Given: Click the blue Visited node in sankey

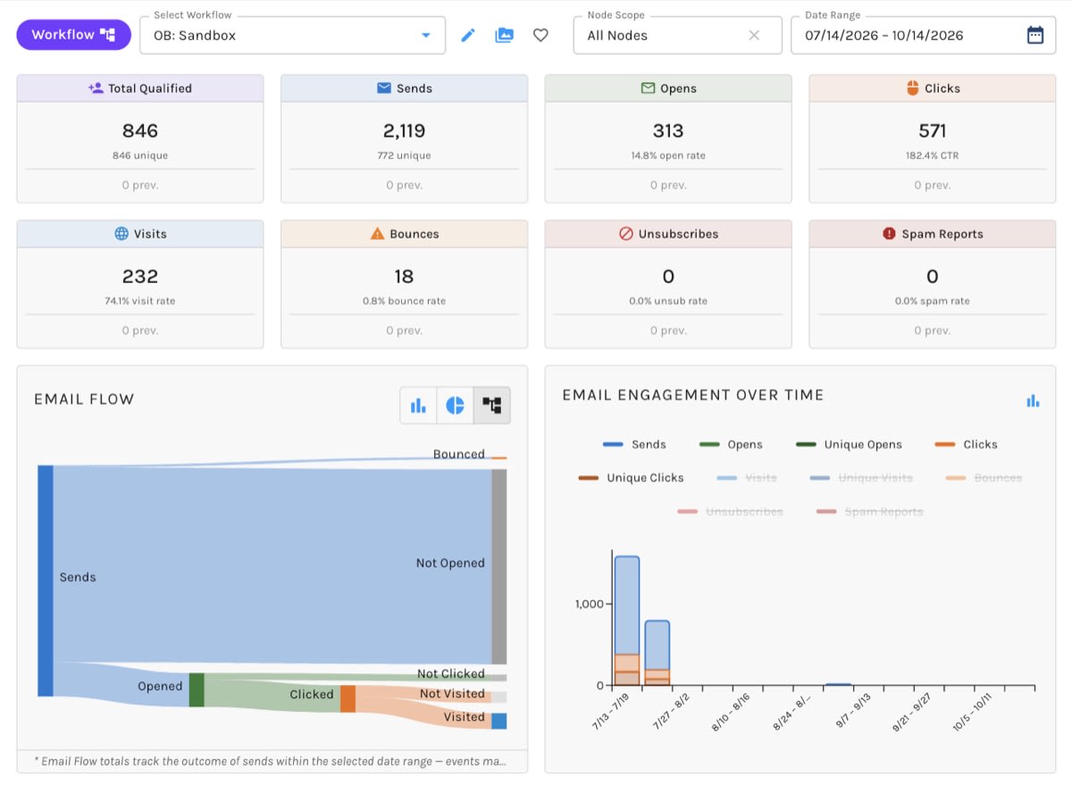Looking at the screenshot, I should click(x=499, y=721).
